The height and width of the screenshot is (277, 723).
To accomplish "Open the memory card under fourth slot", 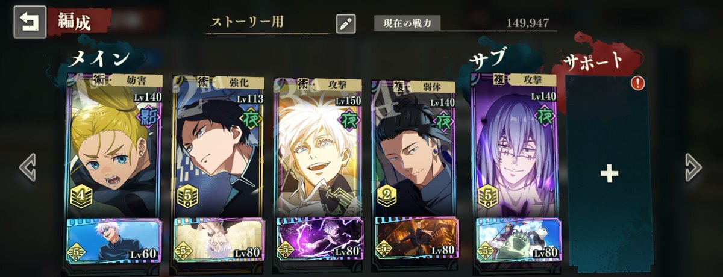I will (x=415, y=240).
